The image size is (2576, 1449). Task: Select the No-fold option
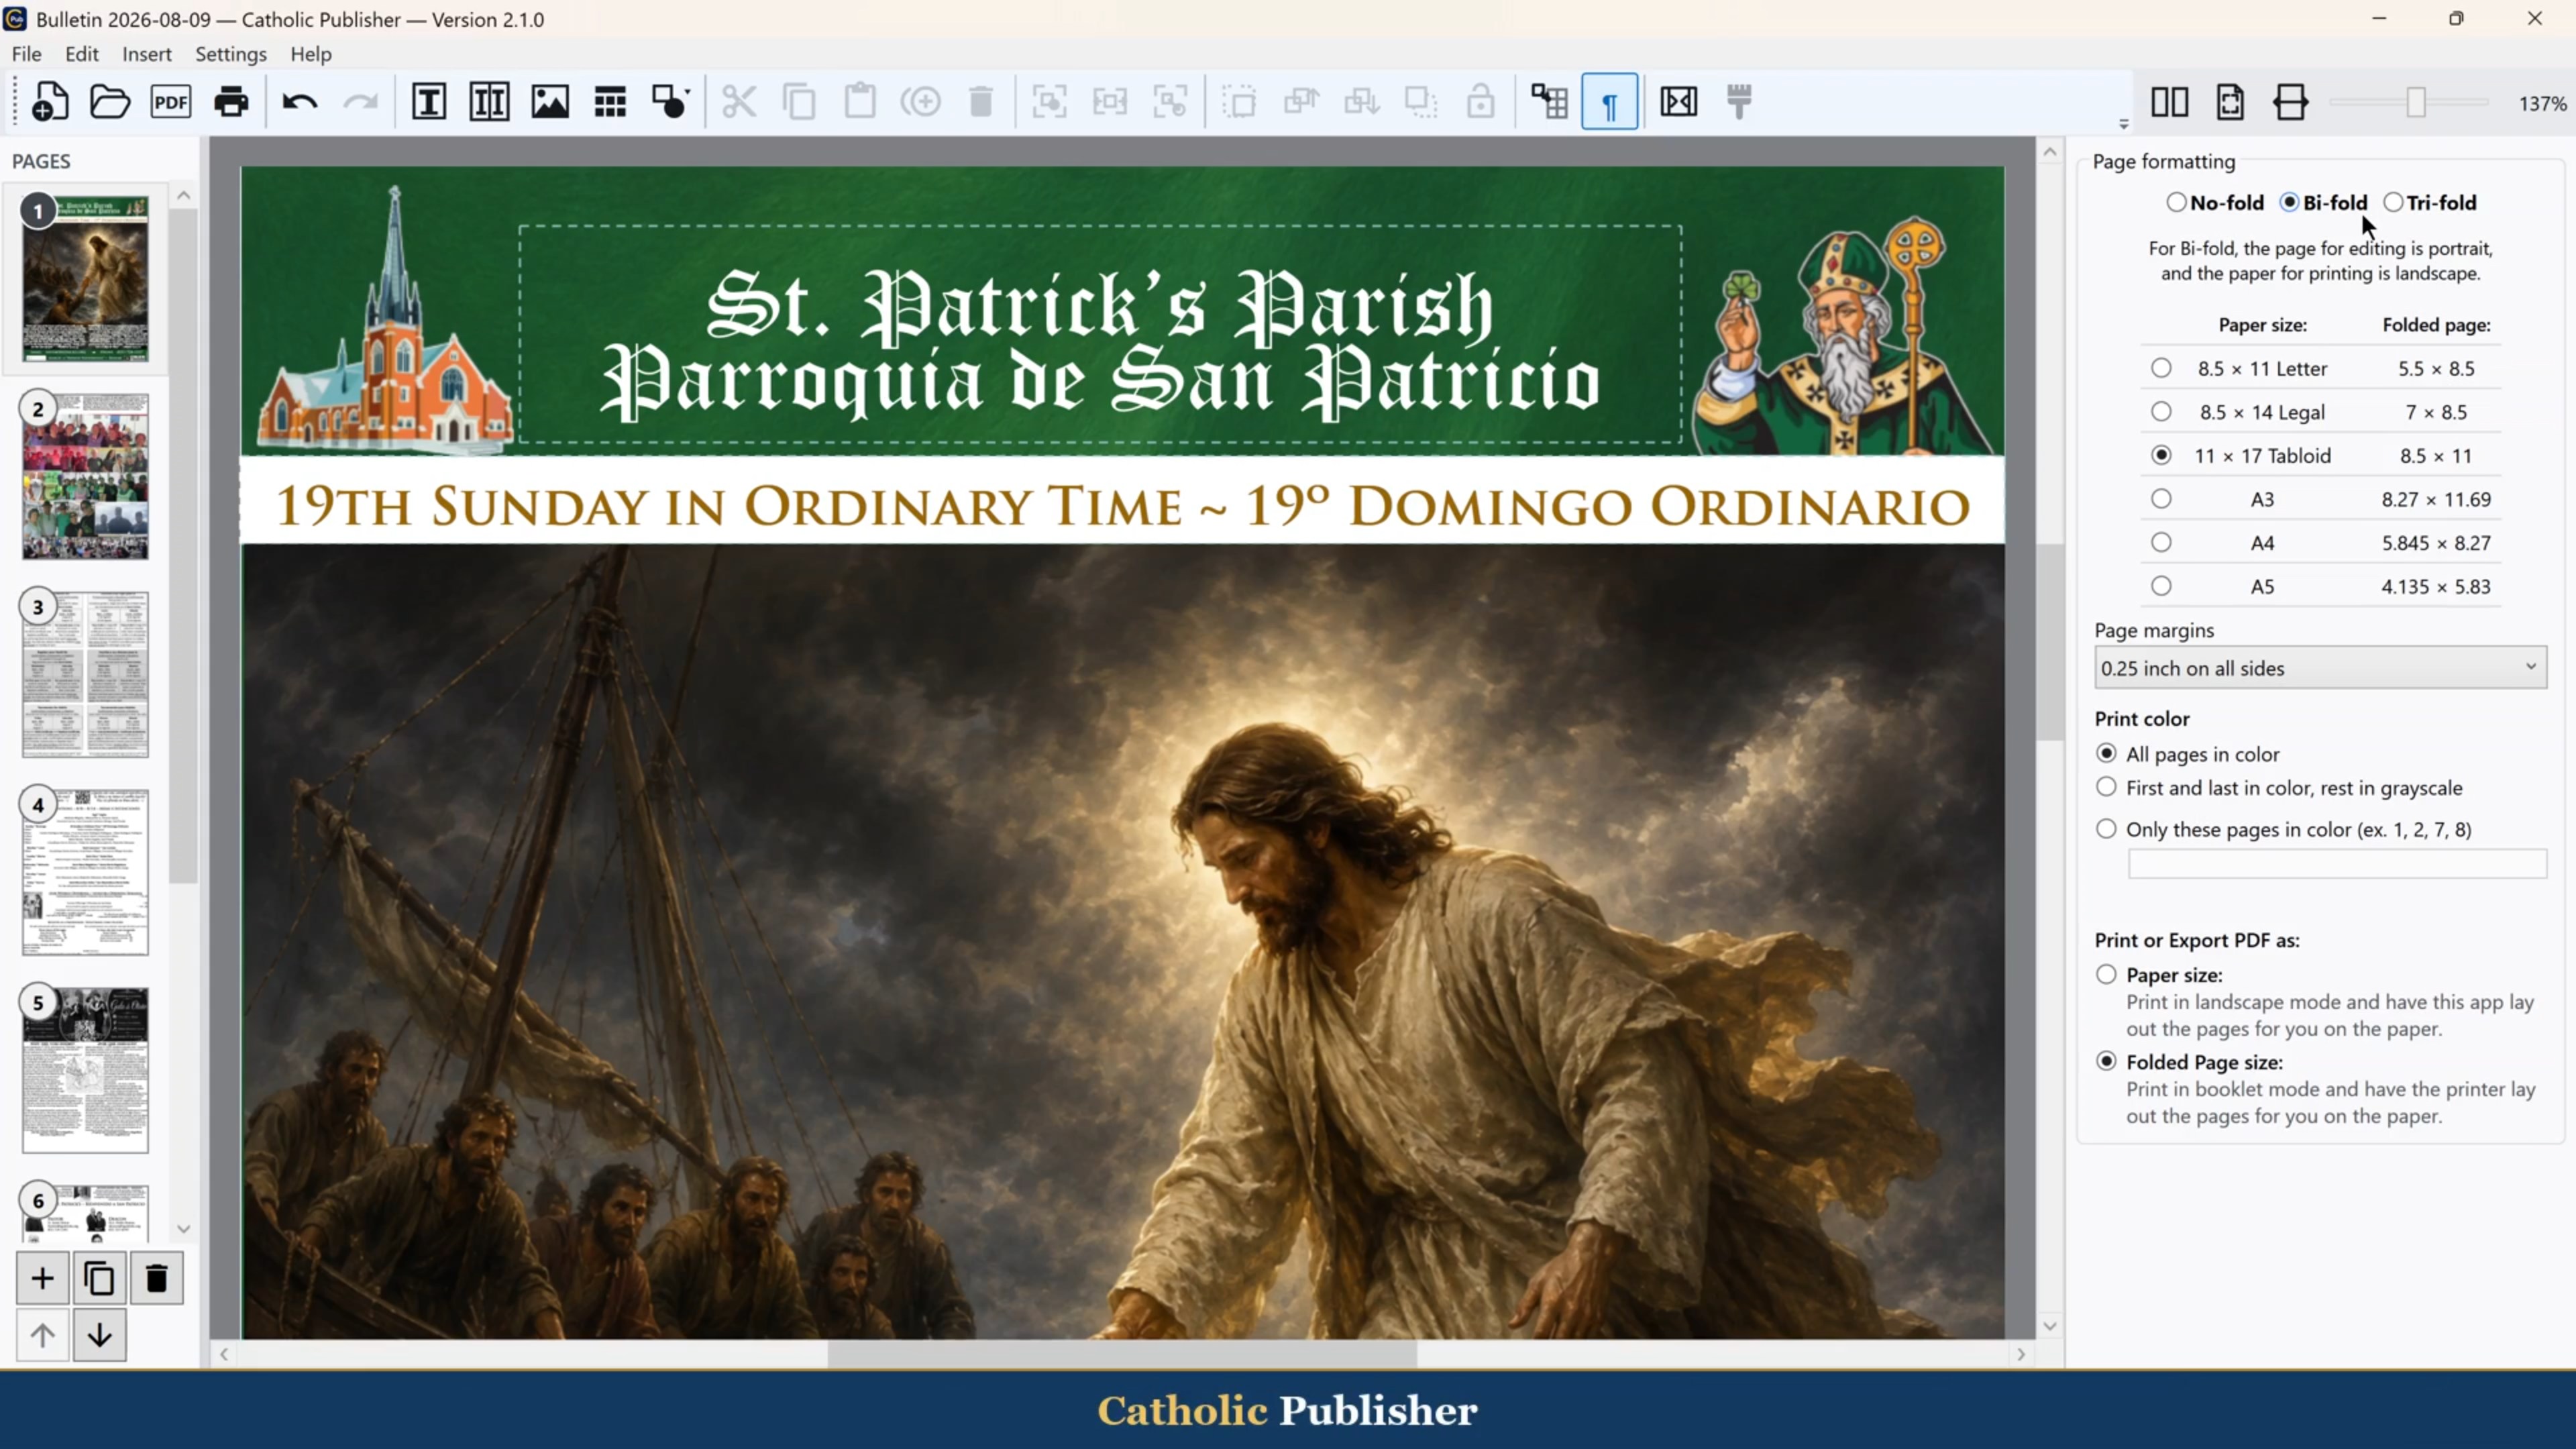[x=2216, y=203]
